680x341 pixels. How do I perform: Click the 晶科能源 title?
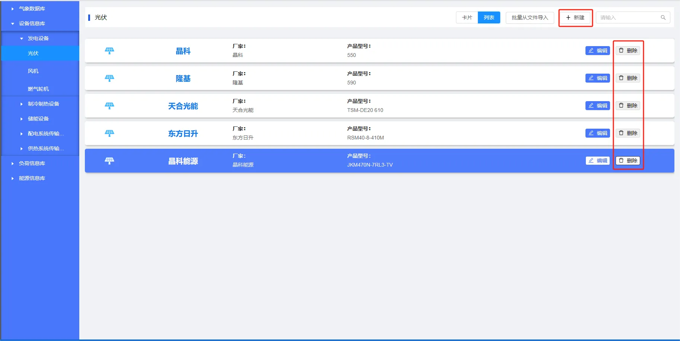click(183, 161)
